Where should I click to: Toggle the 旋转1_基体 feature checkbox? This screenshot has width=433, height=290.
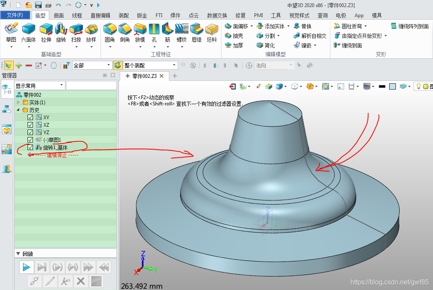click(30, 147)
